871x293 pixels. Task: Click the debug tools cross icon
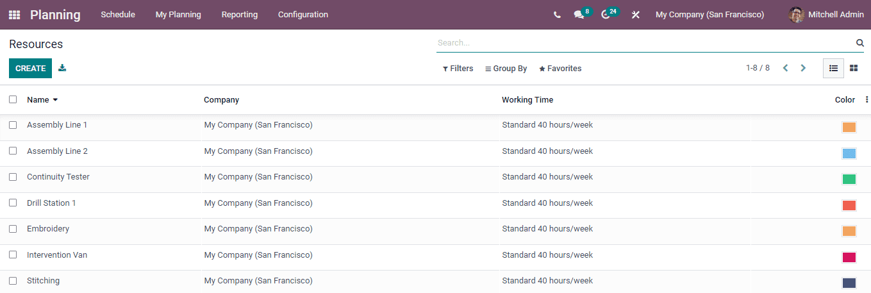tap(636, 15)
